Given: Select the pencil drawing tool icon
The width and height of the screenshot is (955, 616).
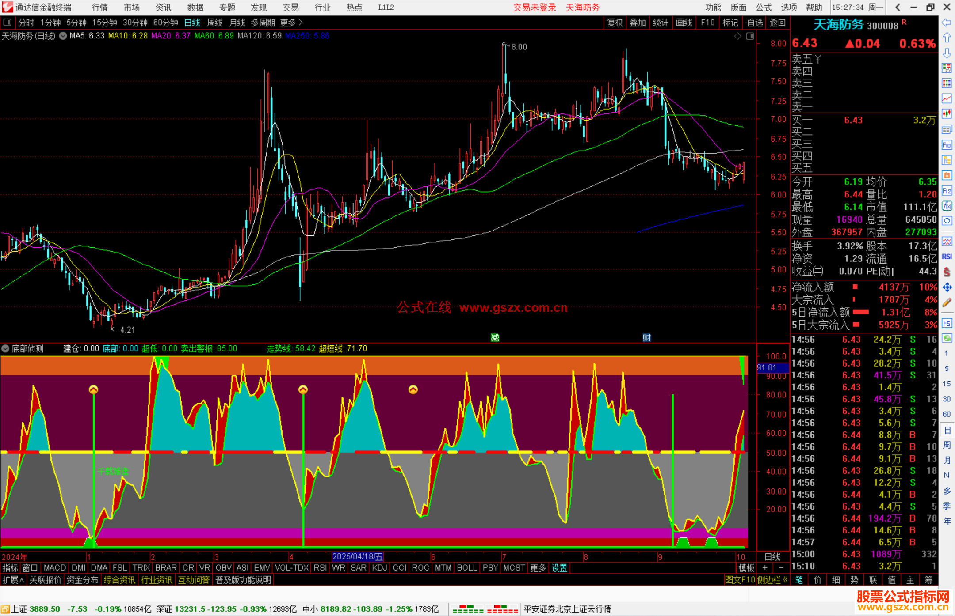Looking at the screenshot, I should pos(947,302).
